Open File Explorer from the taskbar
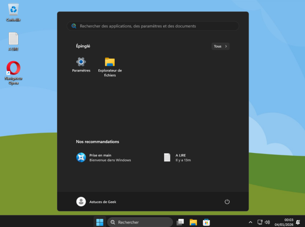The image size is (305, 227). pos(193,222)
